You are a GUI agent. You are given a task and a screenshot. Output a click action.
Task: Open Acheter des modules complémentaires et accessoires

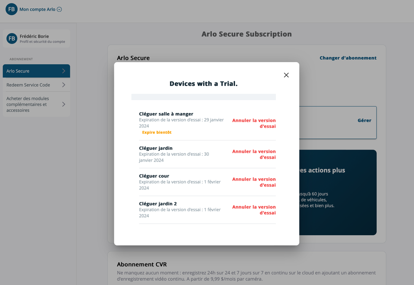click(x=36, y=104)
